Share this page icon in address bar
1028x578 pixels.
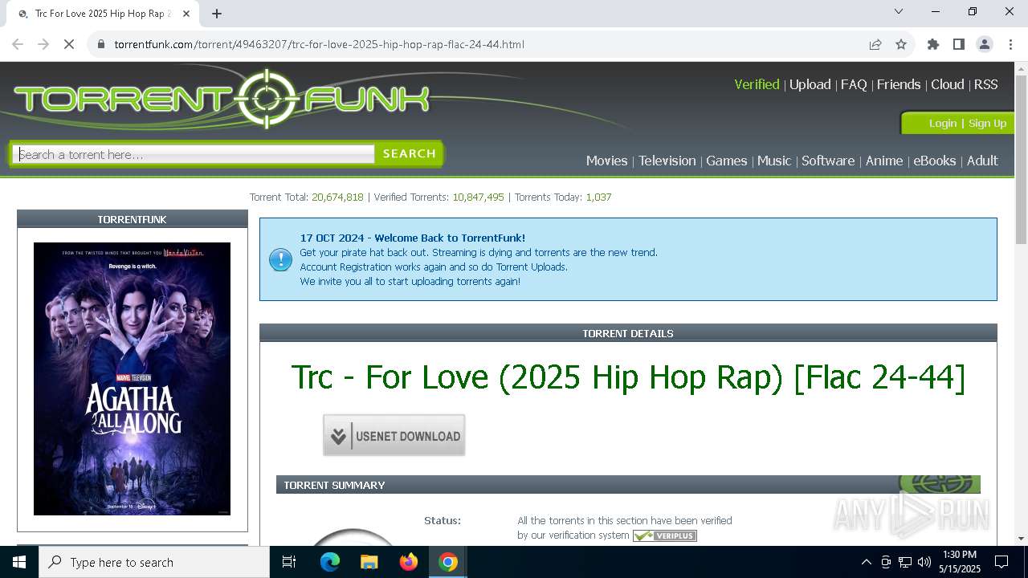tap(875, 44)
